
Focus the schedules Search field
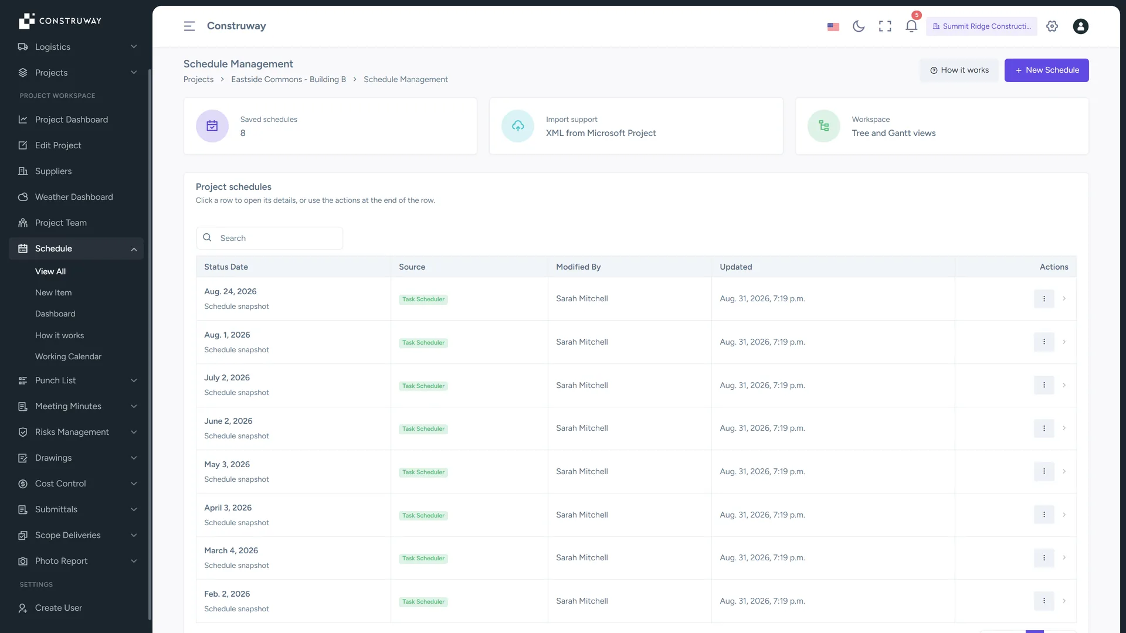(269, 238)
